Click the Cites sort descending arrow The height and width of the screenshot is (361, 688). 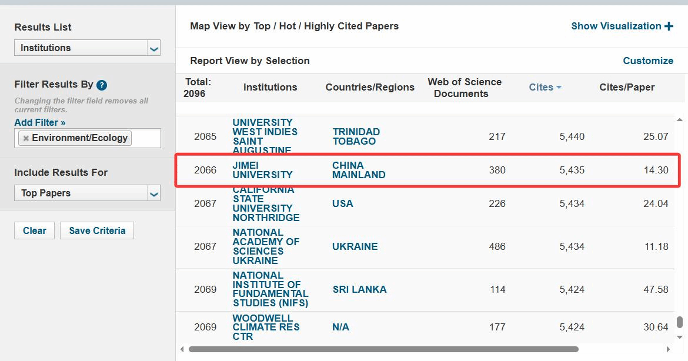[x=559, y=88]
